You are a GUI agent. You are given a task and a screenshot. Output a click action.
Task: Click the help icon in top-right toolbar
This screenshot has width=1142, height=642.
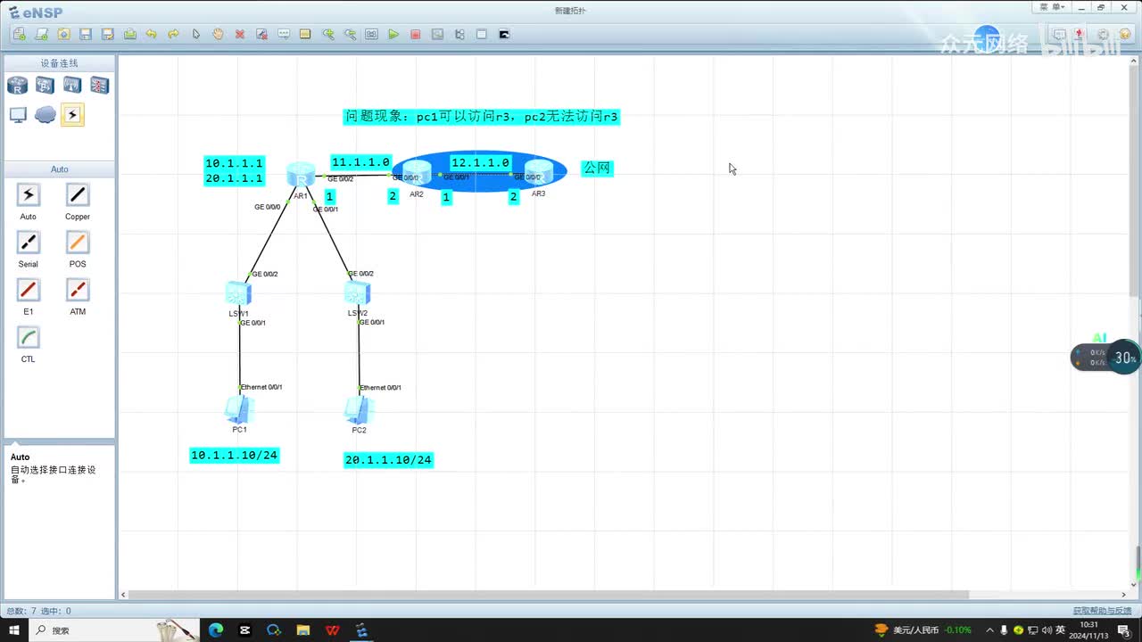coord(1125,35)
